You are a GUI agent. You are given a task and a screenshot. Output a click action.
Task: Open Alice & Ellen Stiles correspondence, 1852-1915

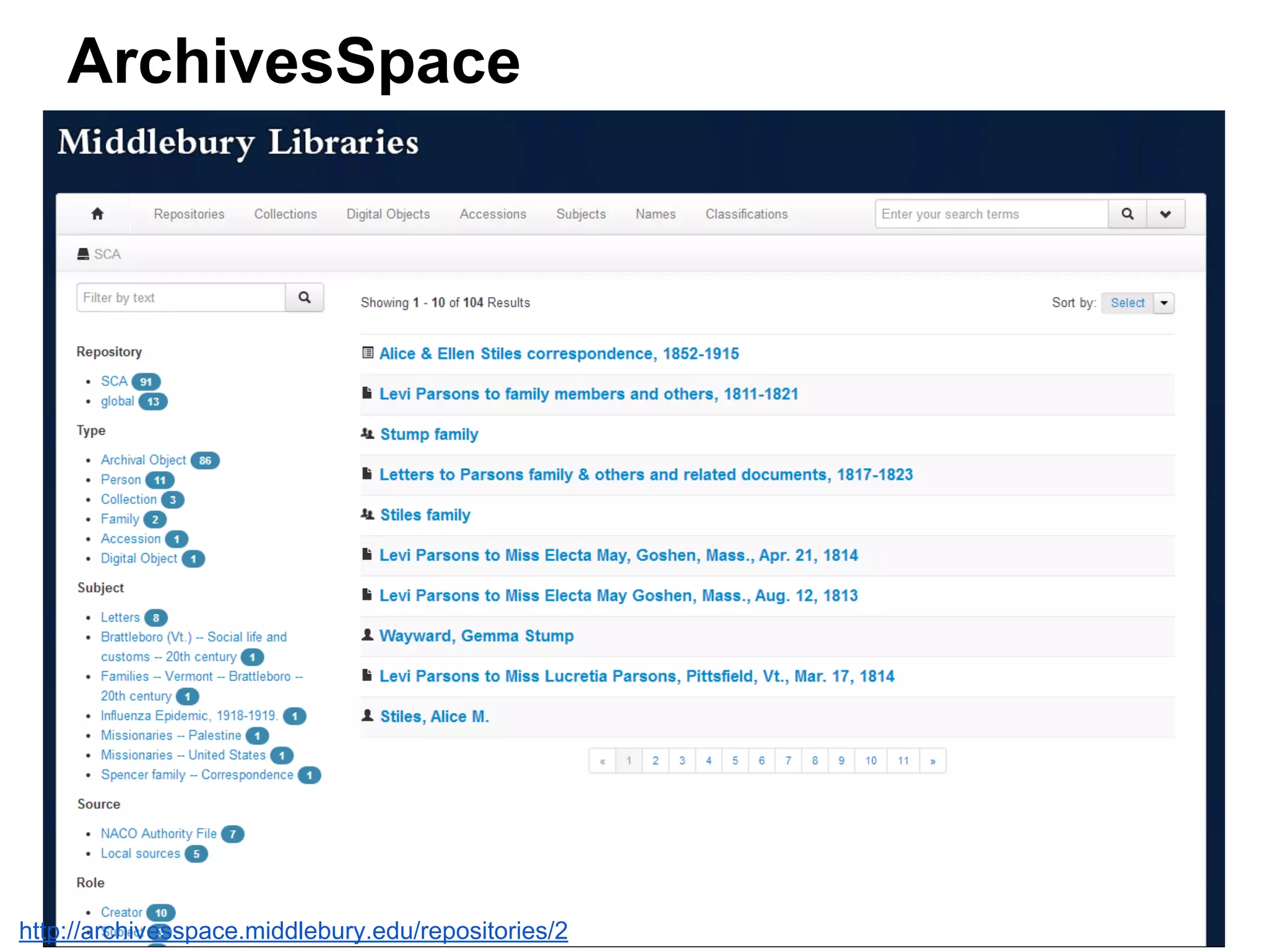559,354
